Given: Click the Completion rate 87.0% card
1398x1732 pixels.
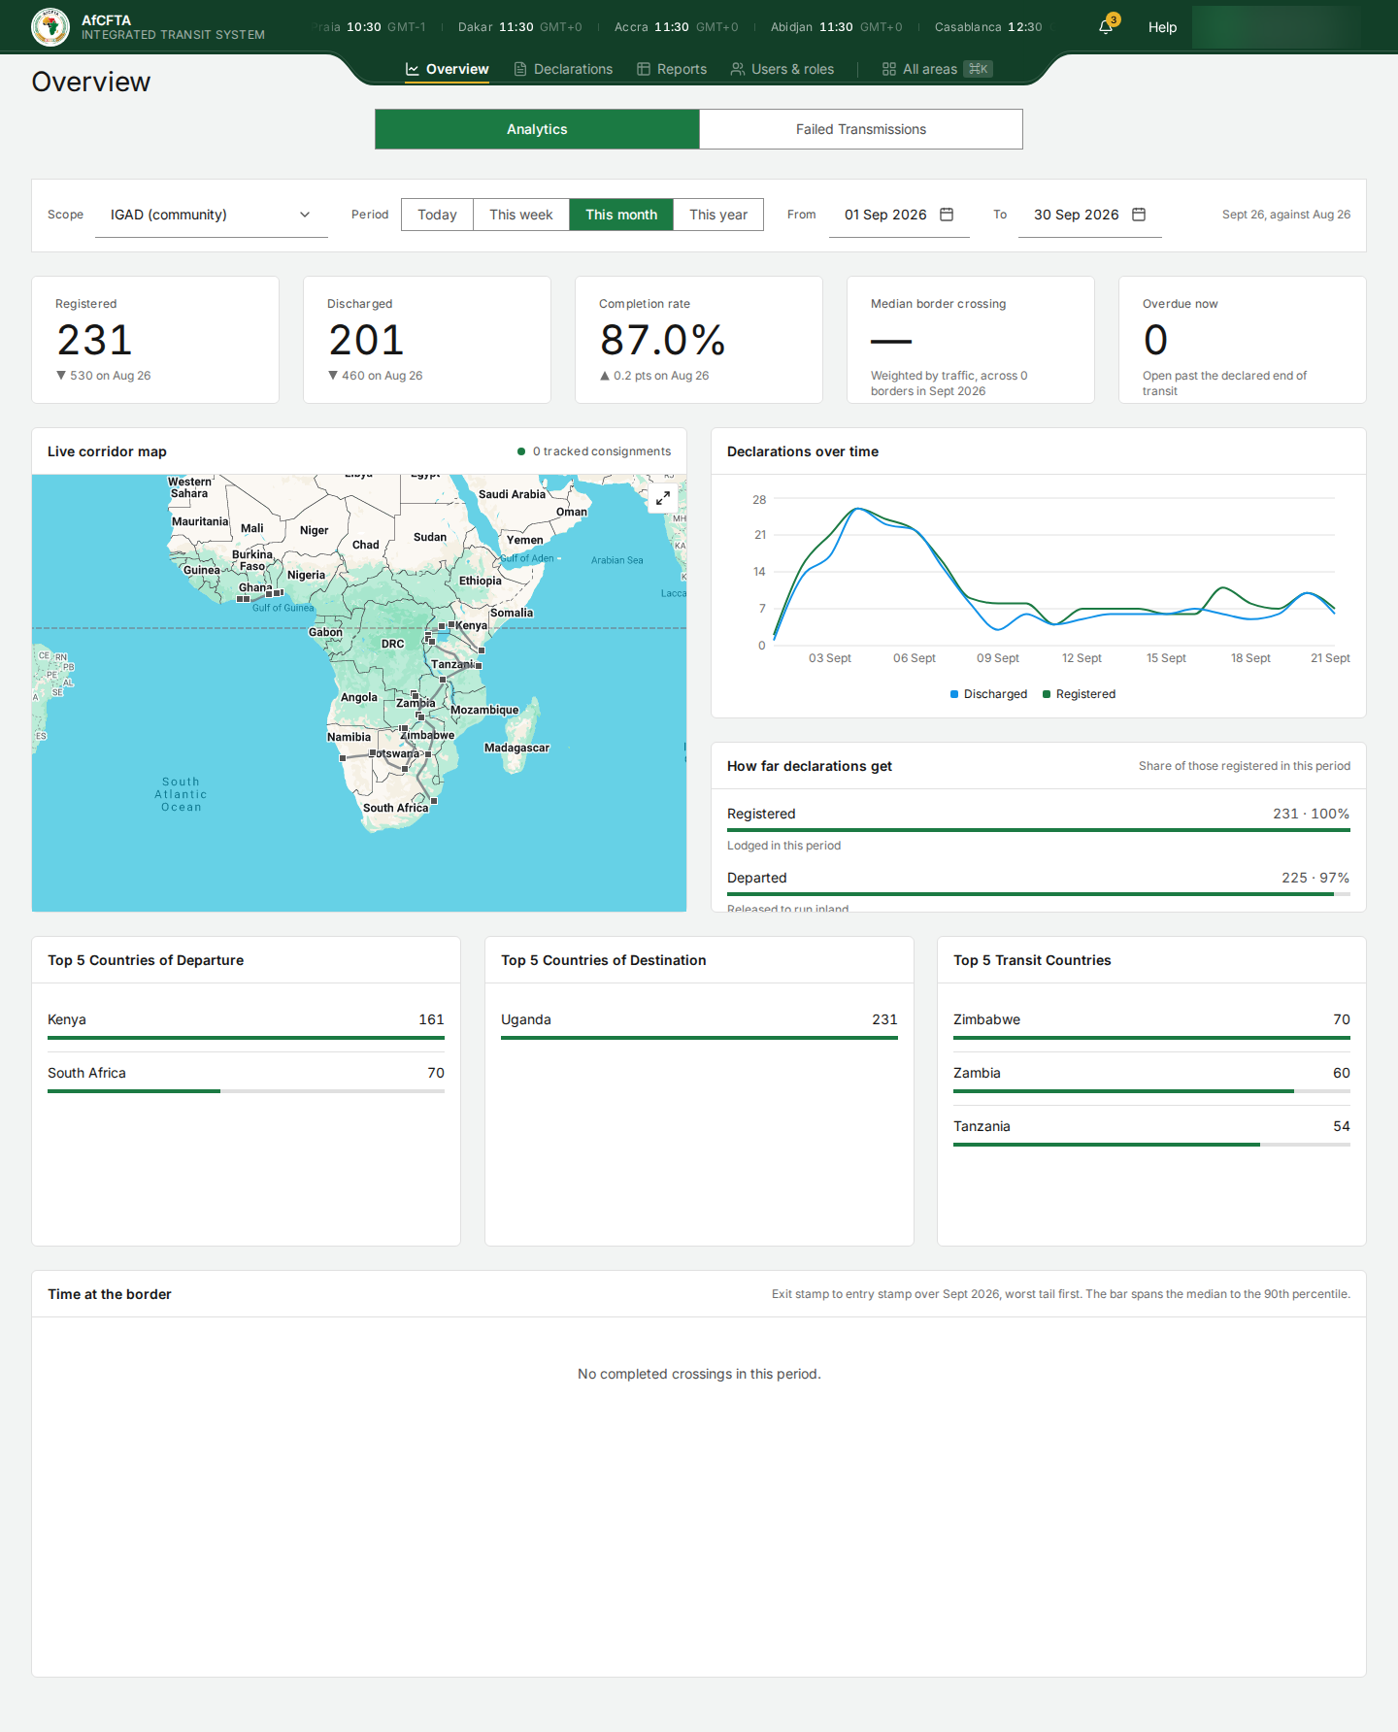Looking at the screenshot, I should tap(699, 340).
